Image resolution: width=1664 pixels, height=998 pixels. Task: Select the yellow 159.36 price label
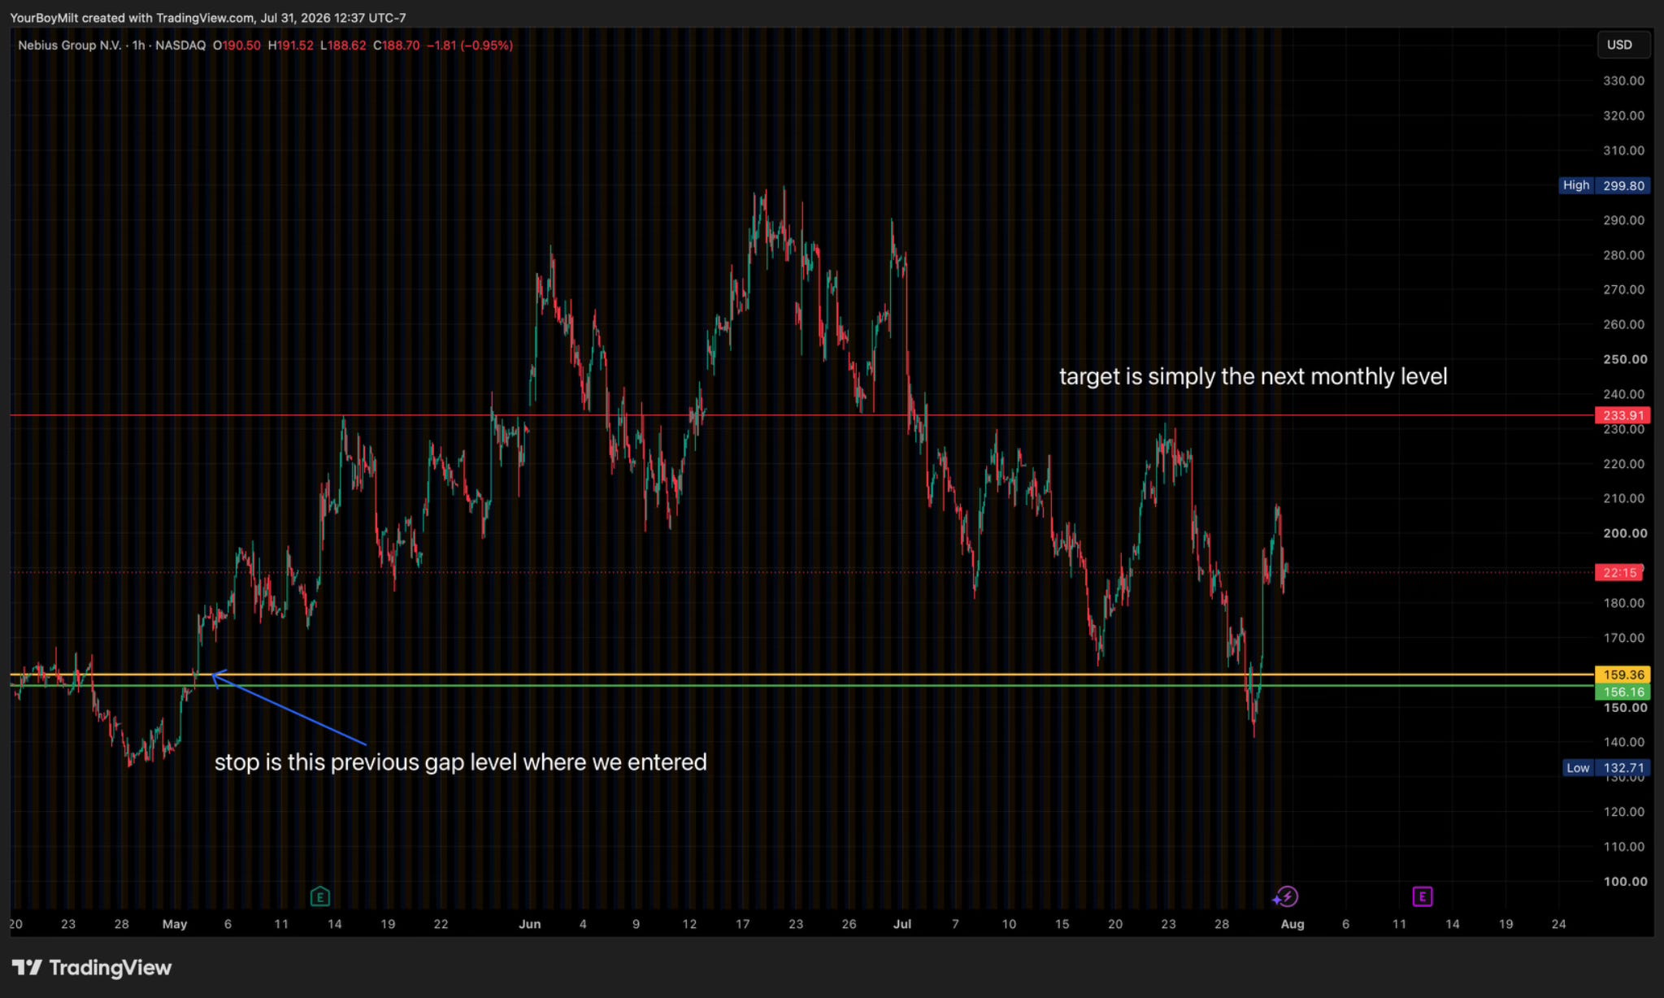[x=1623, y=675]
